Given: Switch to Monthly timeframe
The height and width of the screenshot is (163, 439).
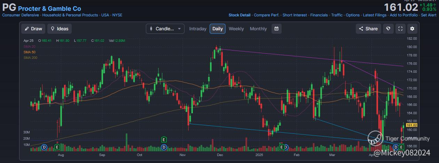Looking at the screenshot, I should point(258,29).
